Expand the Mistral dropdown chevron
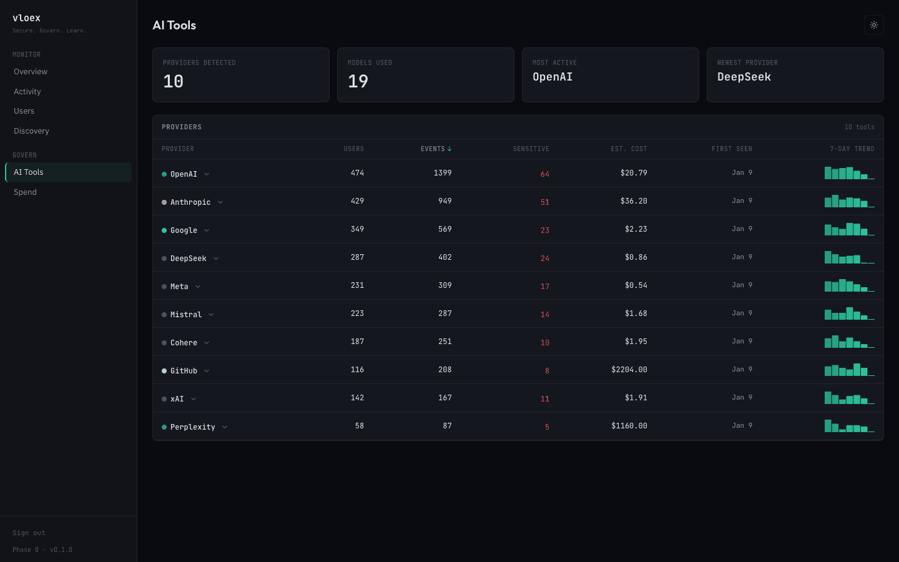Image resolution: width=899 pixels, height=562 pixels. coord(210,314)
